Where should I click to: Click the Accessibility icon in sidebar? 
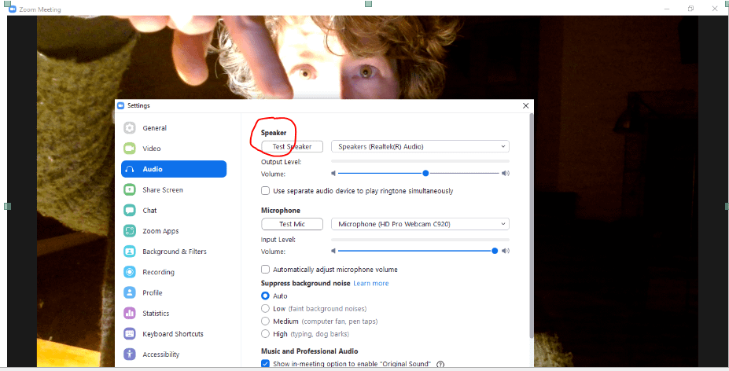point(129,354)
